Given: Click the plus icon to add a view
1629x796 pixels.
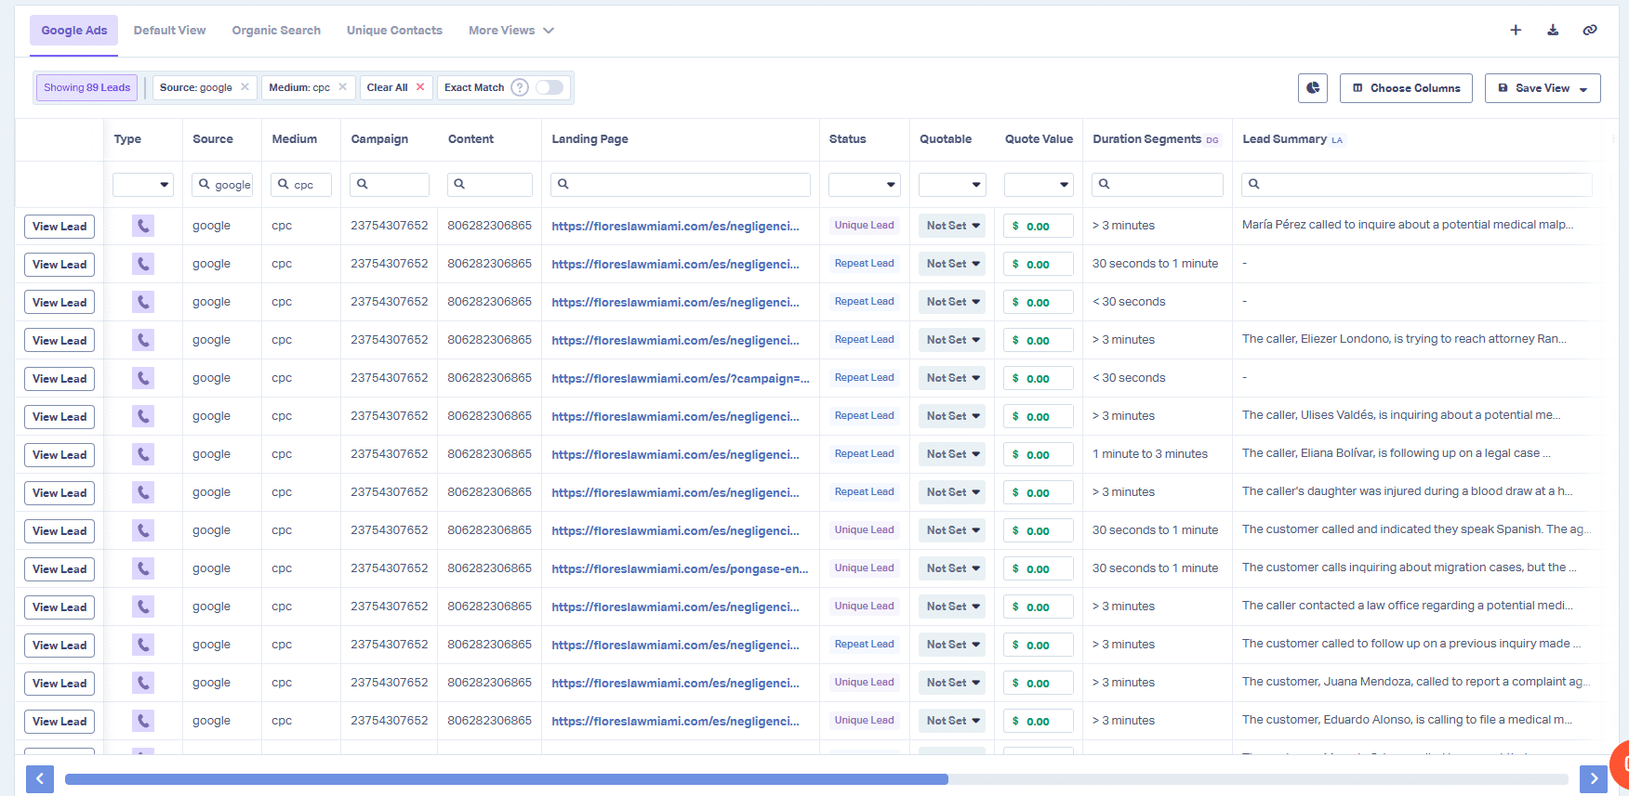Looking at the screenshot, I should pyautogui.click(x=1516, y=30).
